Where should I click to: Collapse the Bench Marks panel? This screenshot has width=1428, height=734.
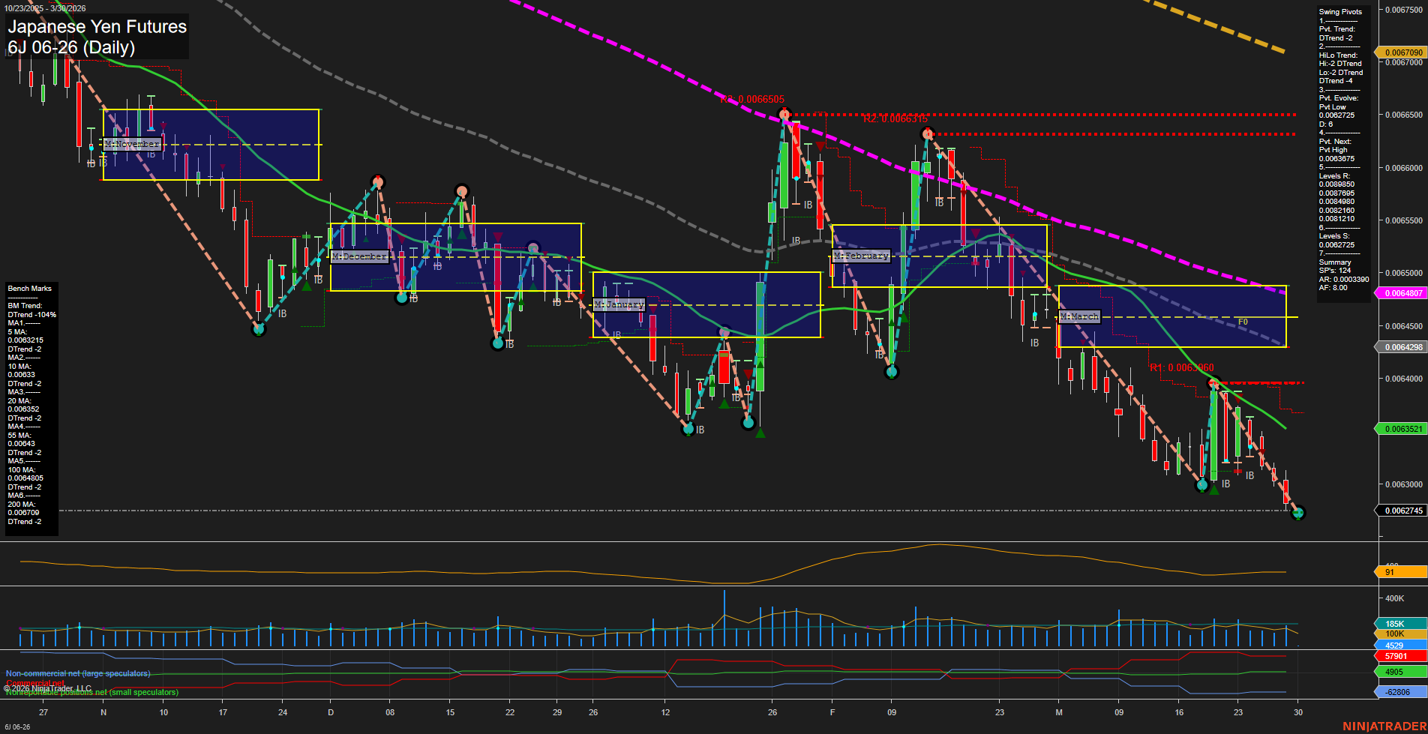28,288
